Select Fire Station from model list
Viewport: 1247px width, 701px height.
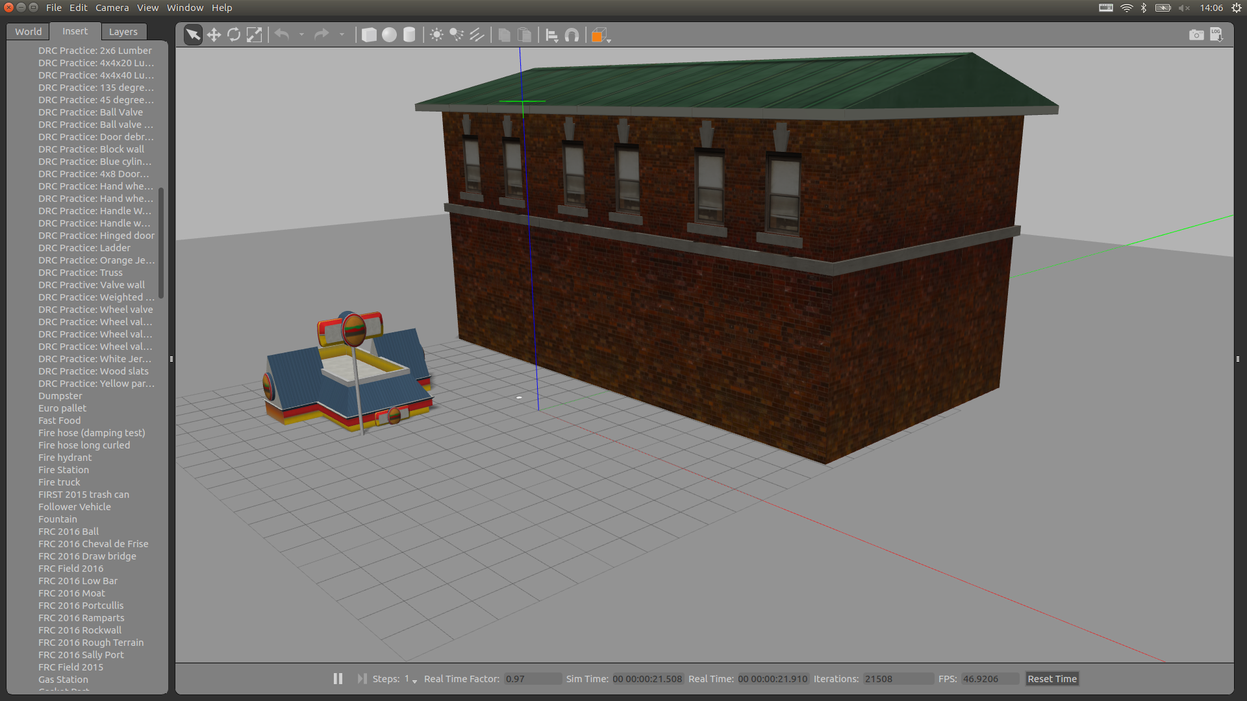click(64, 470)
